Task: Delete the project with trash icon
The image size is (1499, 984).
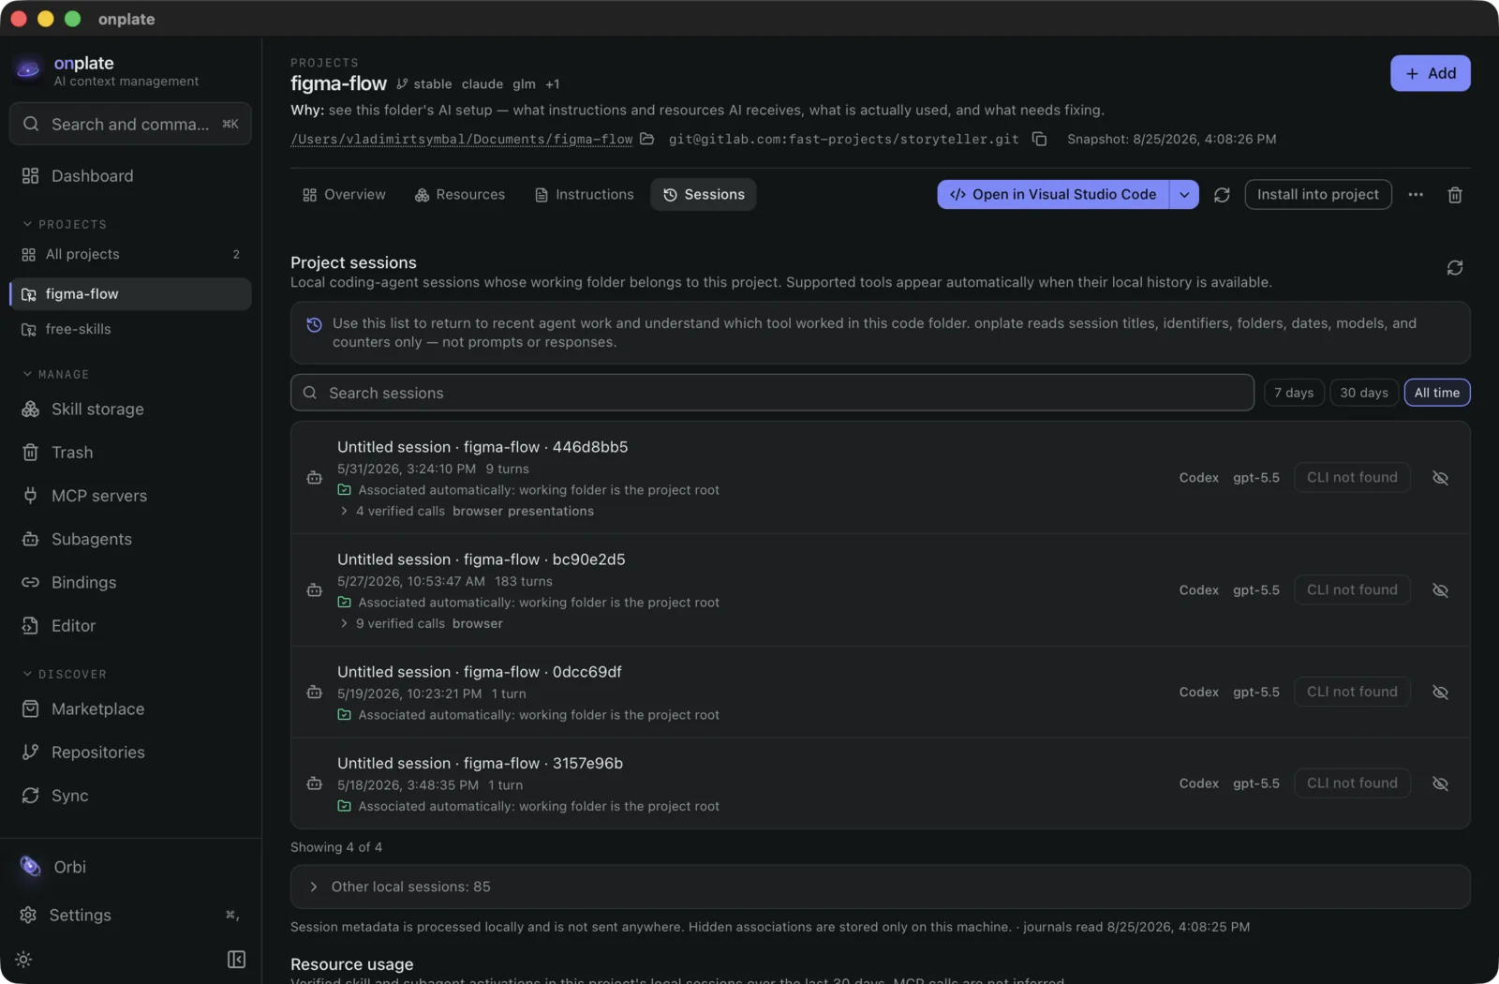Action: tap(1455, 195)
